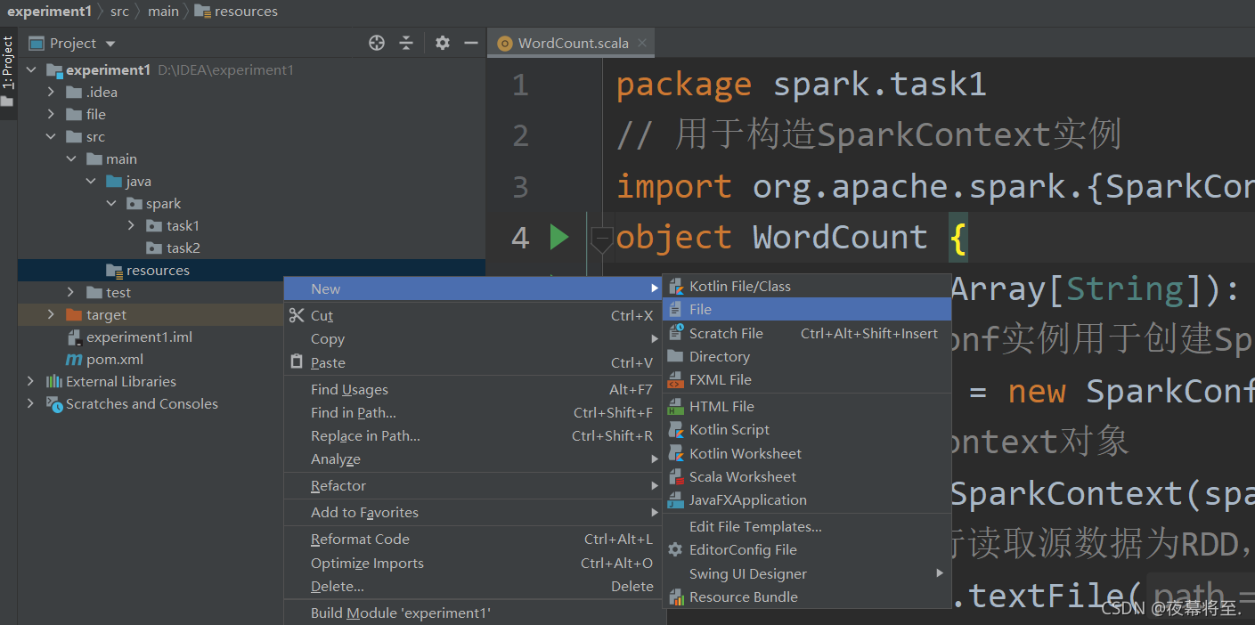Choose Reformat Code
The height and width of the screenshot is (625, 1255).
click(473, 539)
